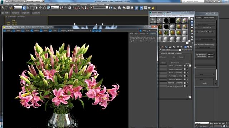Click Go to Parent in Material Editor

click(x=188, y=47)
